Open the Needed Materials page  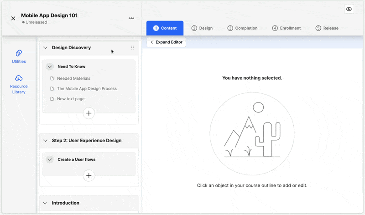click(73, 78)
